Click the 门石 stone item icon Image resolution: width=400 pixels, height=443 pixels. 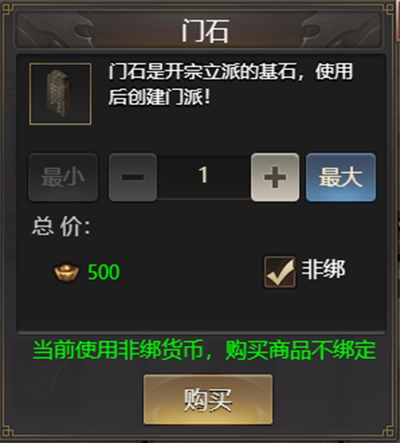click(60, 94)
